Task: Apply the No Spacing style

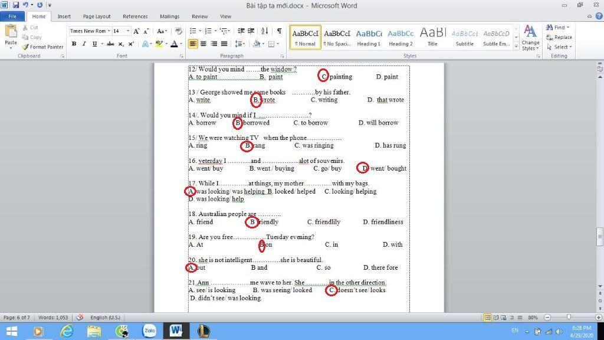Action: 337,37
